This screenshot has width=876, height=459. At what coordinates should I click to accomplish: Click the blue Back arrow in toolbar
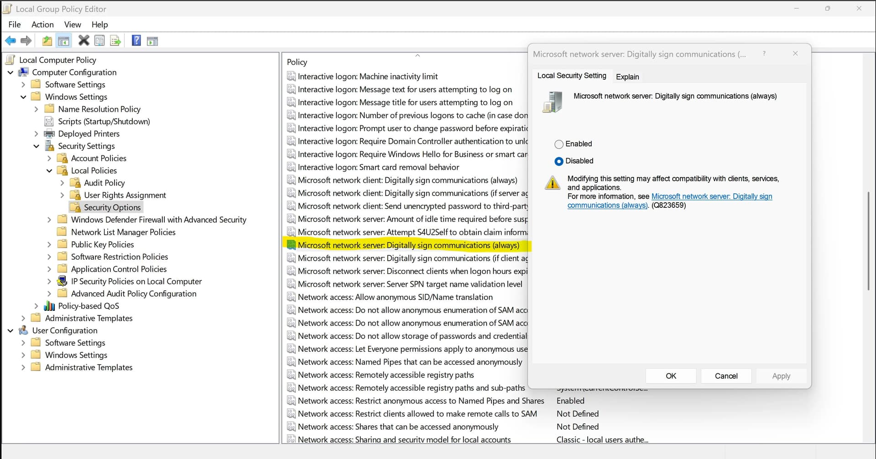click(x=10, y=41)
